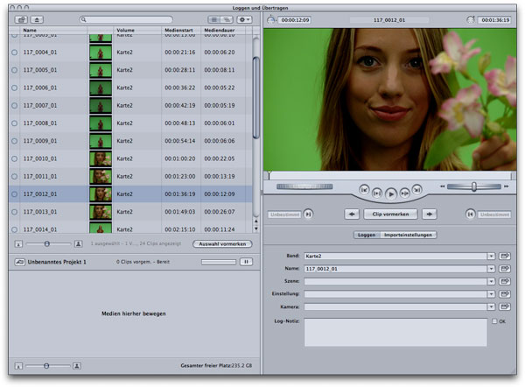Click the small thumbnail icon in browser
Image resolution: width=525 pixels, height=387 pixels.
tap(18, 244)
